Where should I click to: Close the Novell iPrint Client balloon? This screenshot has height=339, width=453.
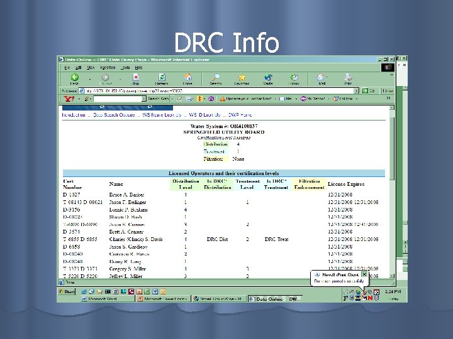364,274
